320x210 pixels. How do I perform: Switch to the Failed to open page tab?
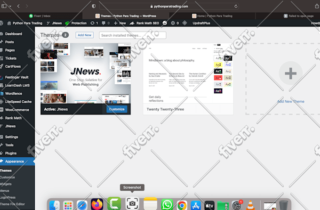pos(298,16)
